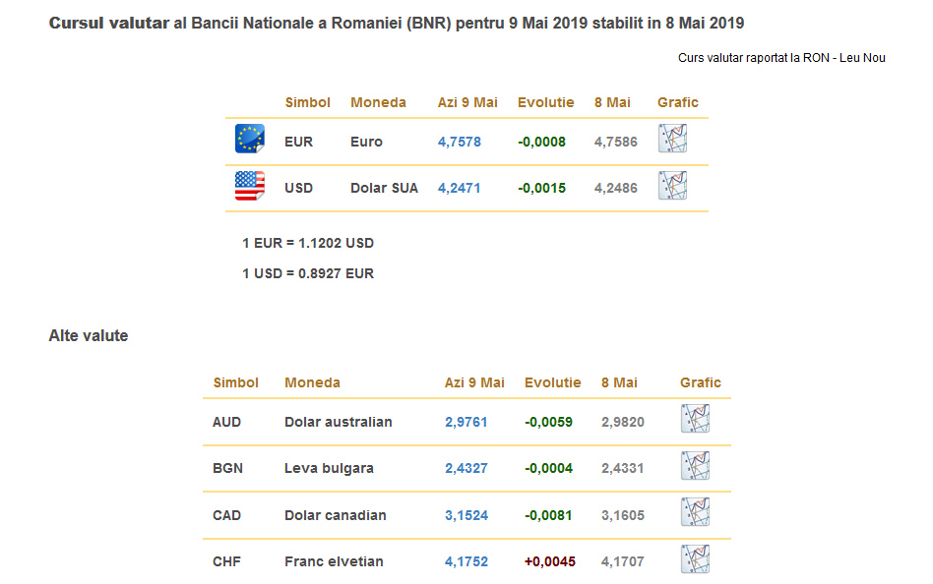Open the CHF graph icon
The image size is (933, 584).
tap(695, 559)
